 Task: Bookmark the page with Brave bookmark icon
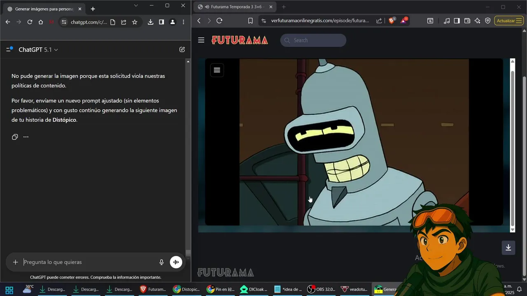250,21
